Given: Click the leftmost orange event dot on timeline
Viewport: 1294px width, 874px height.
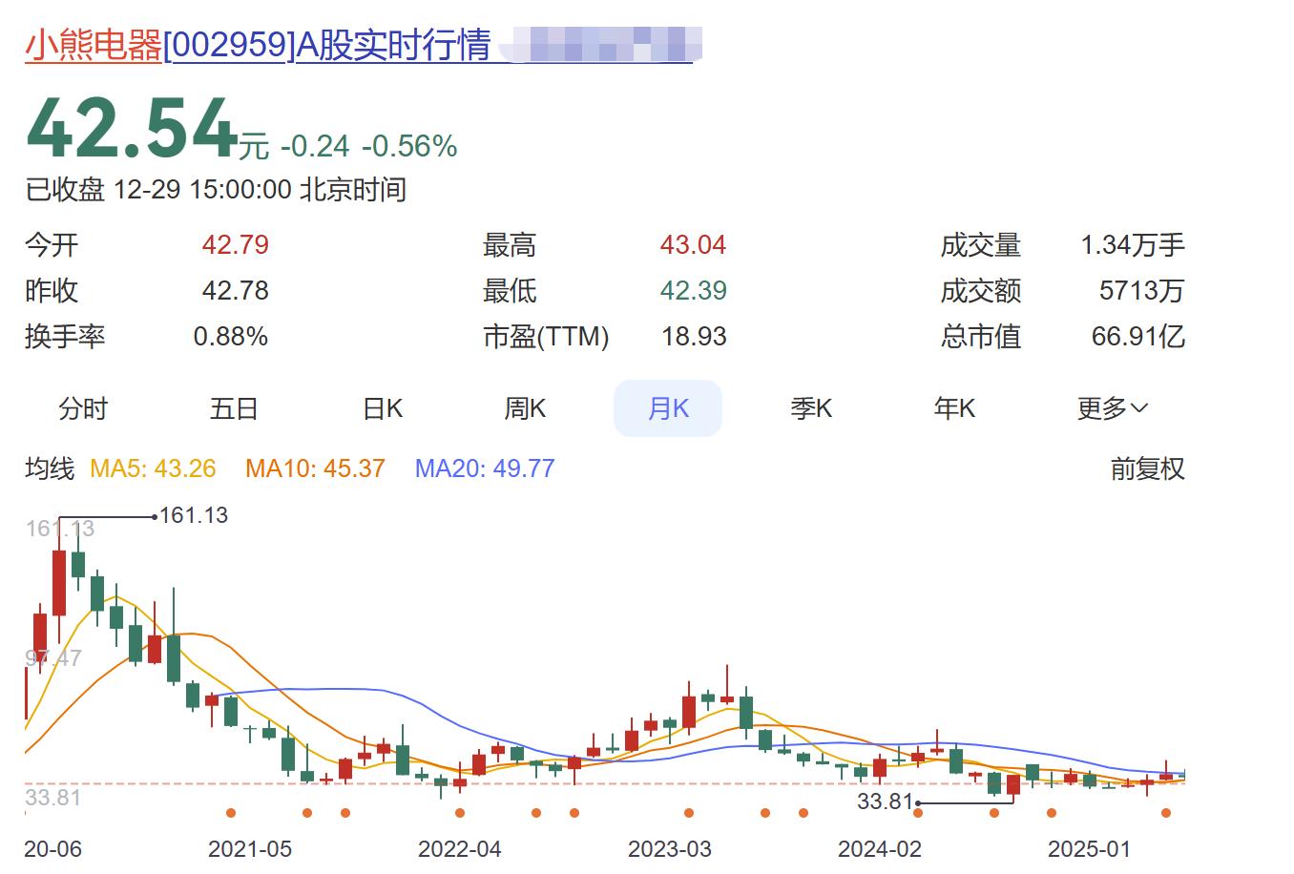Looking at the screenshot, I should 231,813.
